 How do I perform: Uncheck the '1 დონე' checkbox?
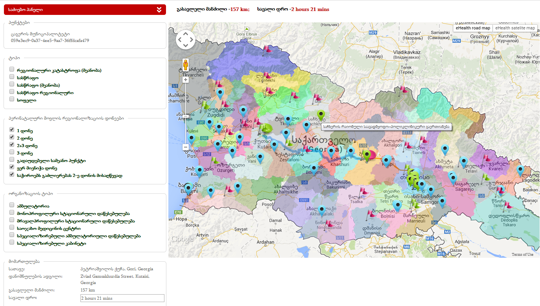coord(12,130)
